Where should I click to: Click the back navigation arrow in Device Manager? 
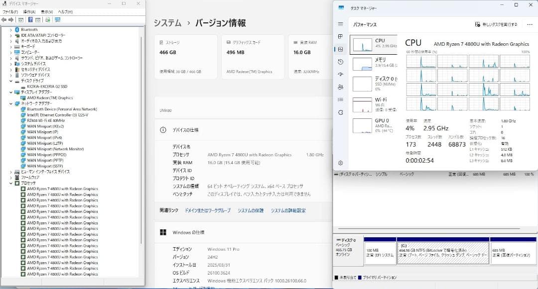tap(4, 20)
